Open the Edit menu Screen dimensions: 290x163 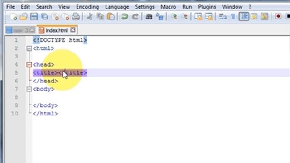pos(25,7)
